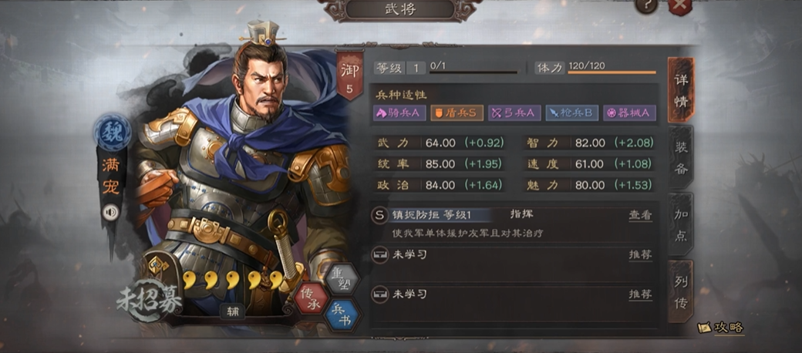Select the 枪兵B spearman aptitude badge
Image resolution: width=802 pixels, height=353 pixels.
[x=572, y=113]
